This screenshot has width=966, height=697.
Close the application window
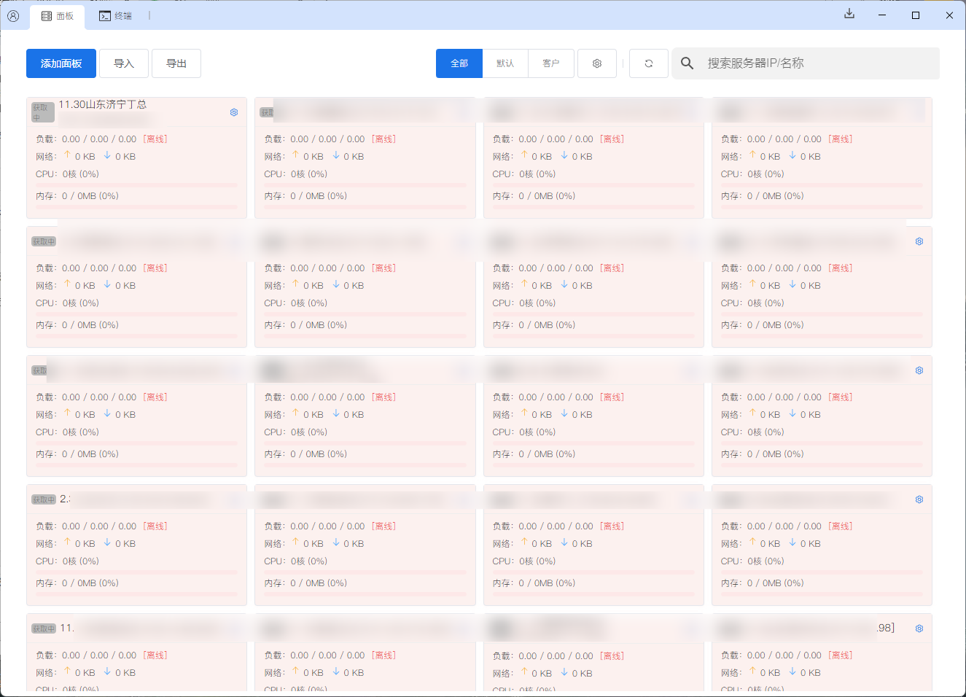949,15
